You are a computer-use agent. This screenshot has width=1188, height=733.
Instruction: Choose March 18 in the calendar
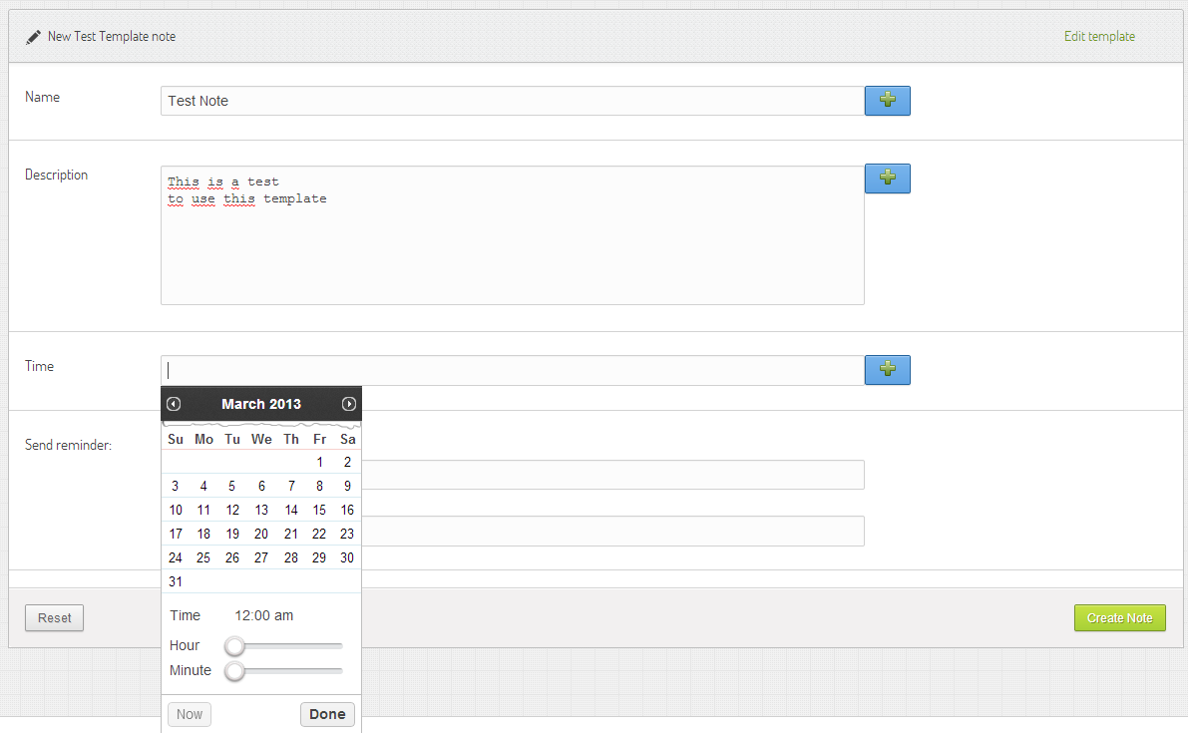(x=203, y=534)
